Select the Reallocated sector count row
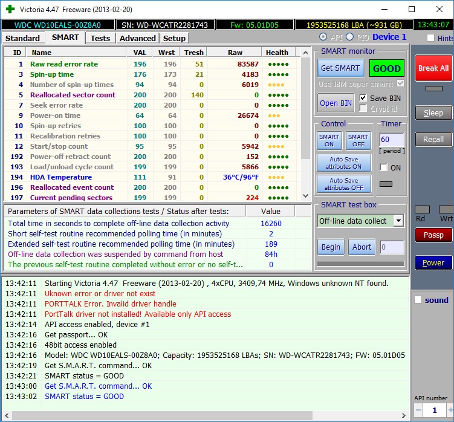 coord(152,95)
